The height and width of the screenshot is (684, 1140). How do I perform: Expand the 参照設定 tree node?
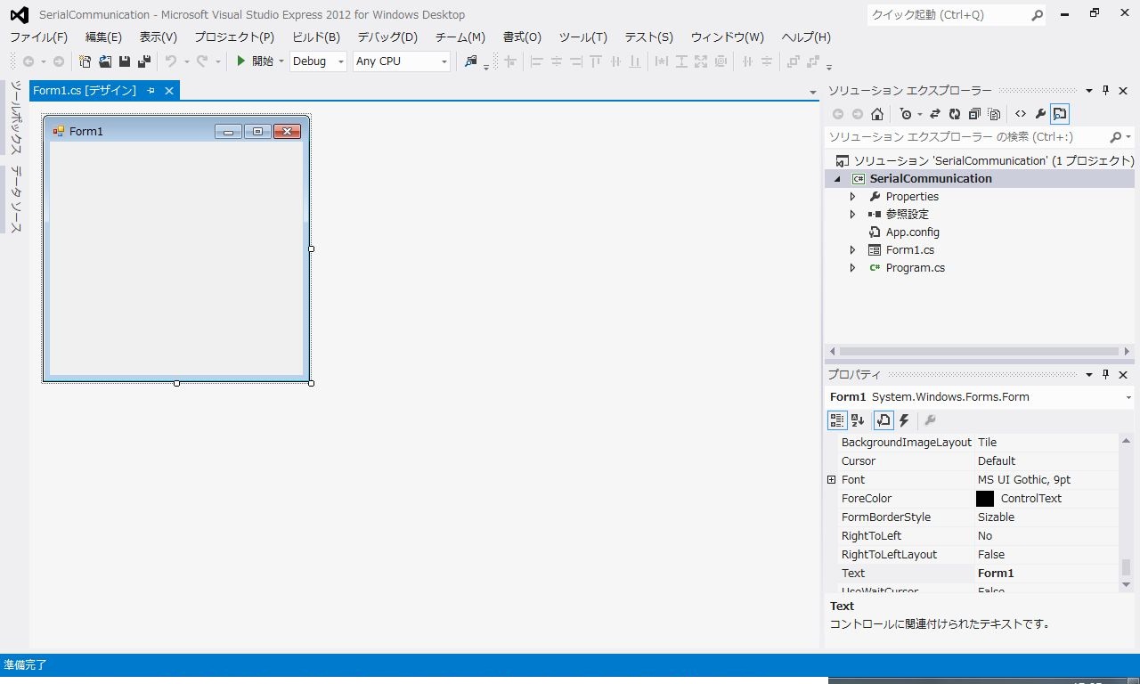852,215
